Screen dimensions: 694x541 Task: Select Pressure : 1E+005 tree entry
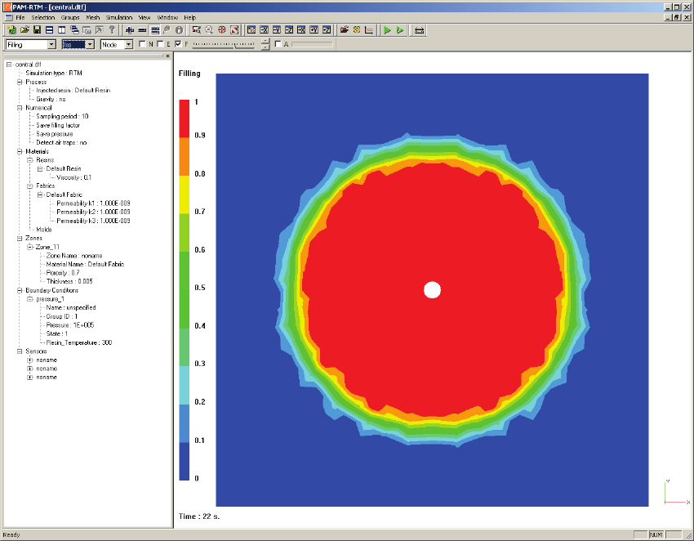point(72,324)
